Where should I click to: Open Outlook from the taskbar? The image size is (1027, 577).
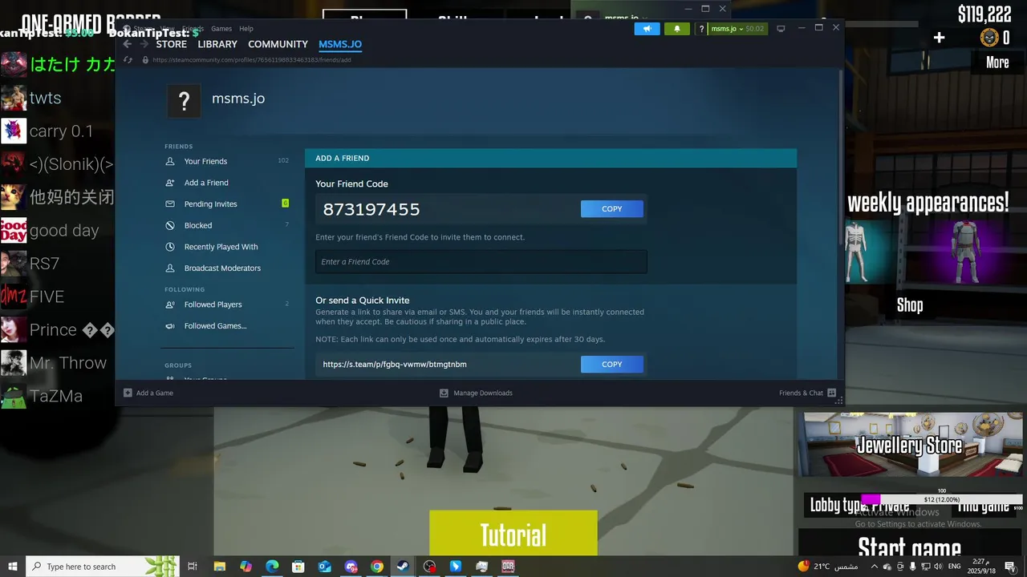click(324, 567)
